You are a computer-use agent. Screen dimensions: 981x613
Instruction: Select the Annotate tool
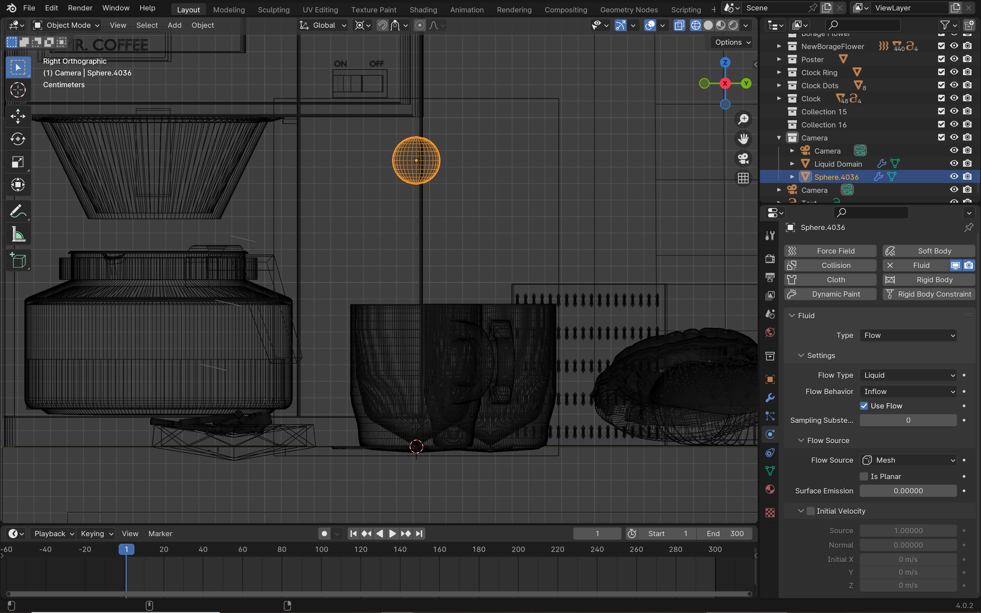18,211
